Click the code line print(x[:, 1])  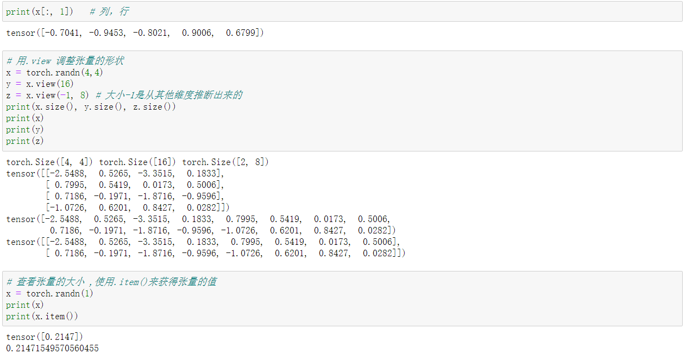tap(40, 11)
